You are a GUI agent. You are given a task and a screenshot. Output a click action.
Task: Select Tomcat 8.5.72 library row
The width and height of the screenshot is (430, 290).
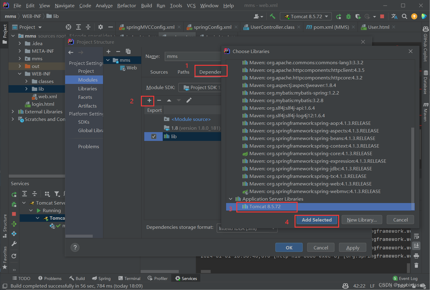click(320, 207)
